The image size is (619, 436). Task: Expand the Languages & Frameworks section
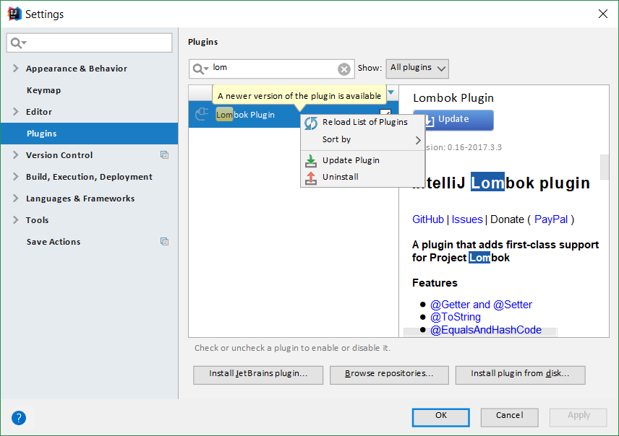pos(15,199)
